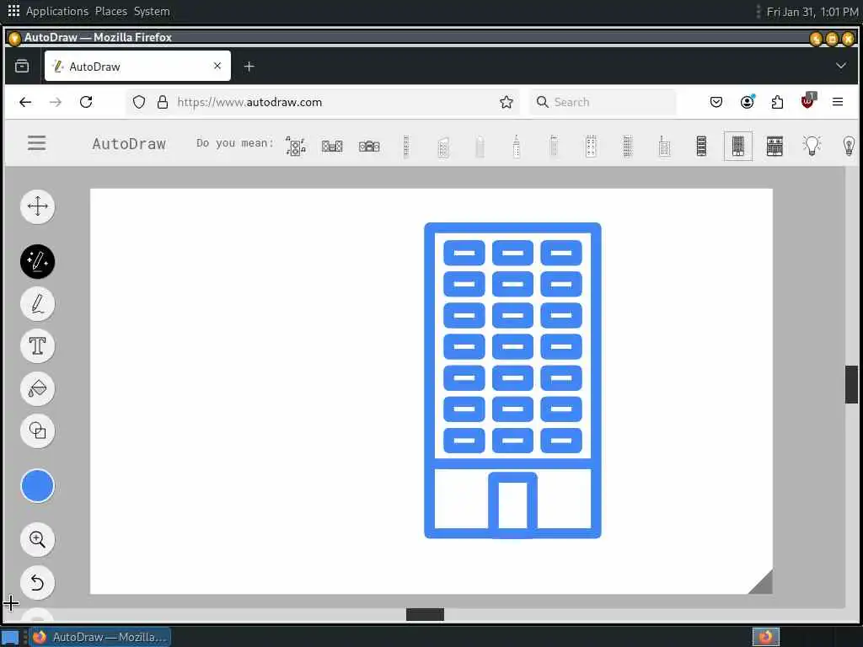The image size is (863, 647).
Task: Reload the AutoDraw page
Action: point(86,102)
